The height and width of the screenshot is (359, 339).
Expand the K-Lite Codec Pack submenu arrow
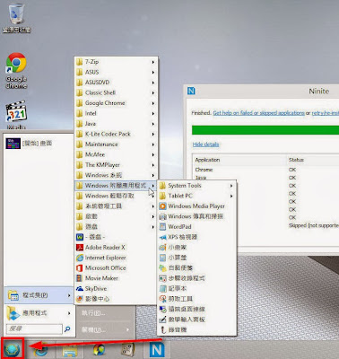click(152, 134)
